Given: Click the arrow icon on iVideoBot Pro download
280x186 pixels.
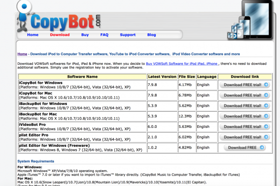Looking at the screenshot, I should click(x=266, y=127).
